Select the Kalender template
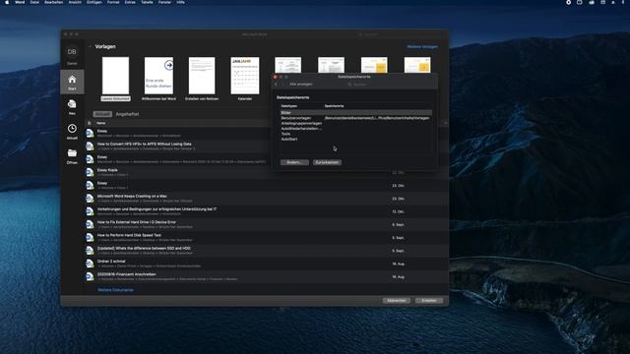Image resolution: width=630 pixels, height=354 pixels. (x=245, y=79)
